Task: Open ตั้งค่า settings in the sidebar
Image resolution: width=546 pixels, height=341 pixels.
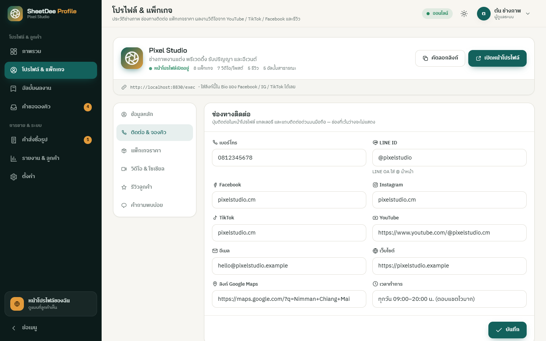Action: (51, 177)
